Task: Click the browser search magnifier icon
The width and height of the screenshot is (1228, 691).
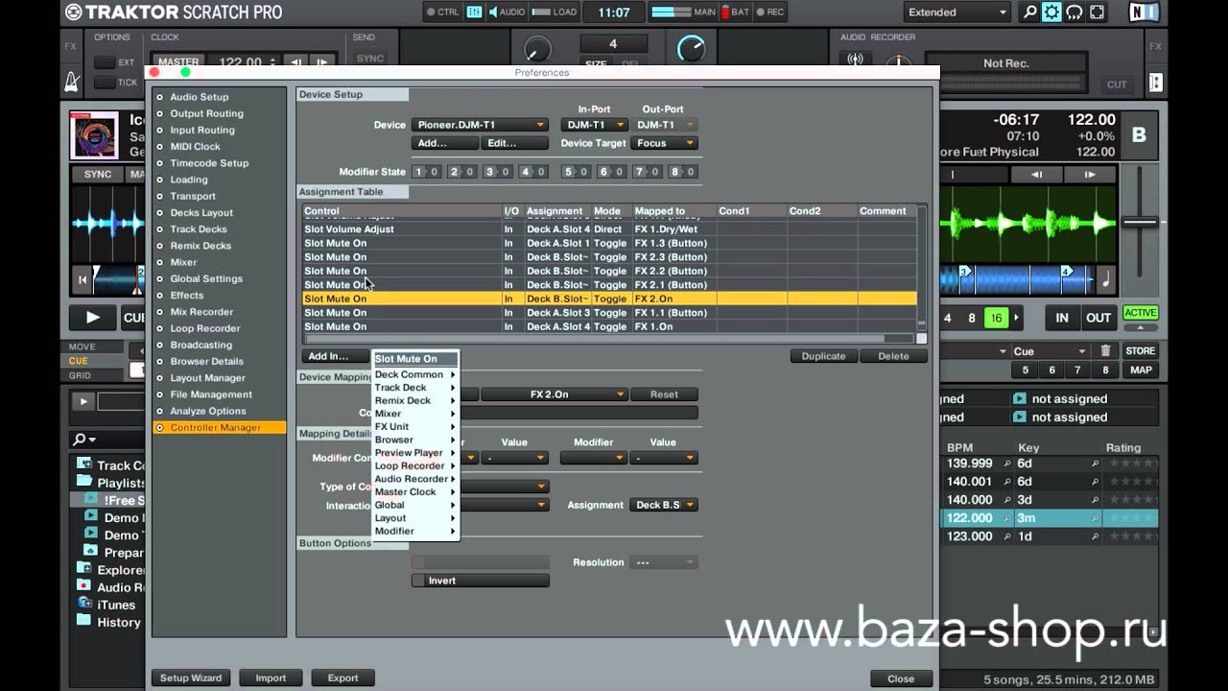Action: (x=80, y=440)
